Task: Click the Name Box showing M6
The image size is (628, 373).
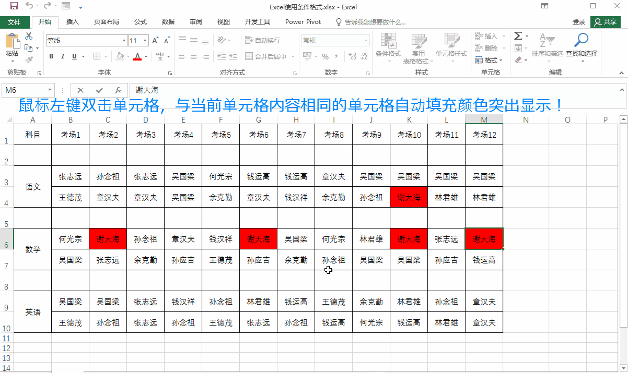Action: pos(25,90)
